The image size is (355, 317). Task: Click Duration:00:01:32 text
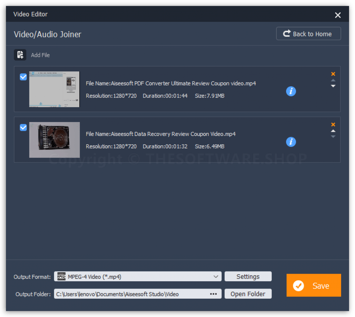tap(165, 146)
